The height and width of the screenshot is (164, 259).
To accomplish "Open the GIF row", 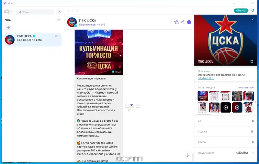I will [226, 121].
